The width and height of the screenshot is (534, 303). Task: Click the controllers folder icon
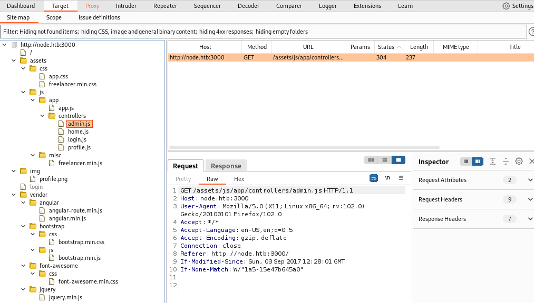click(52, 116)
